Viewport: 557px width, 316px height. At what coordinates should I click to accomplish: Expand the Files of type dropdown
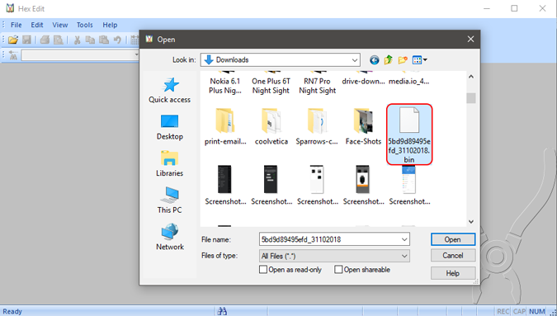coord(404,256)
